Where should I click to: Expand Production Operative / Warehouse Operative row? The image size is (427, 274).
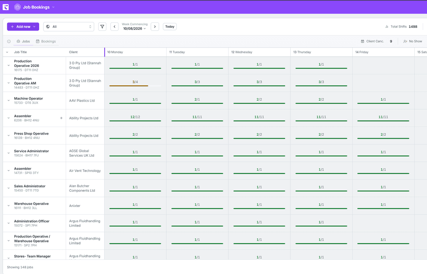(9, 241)
